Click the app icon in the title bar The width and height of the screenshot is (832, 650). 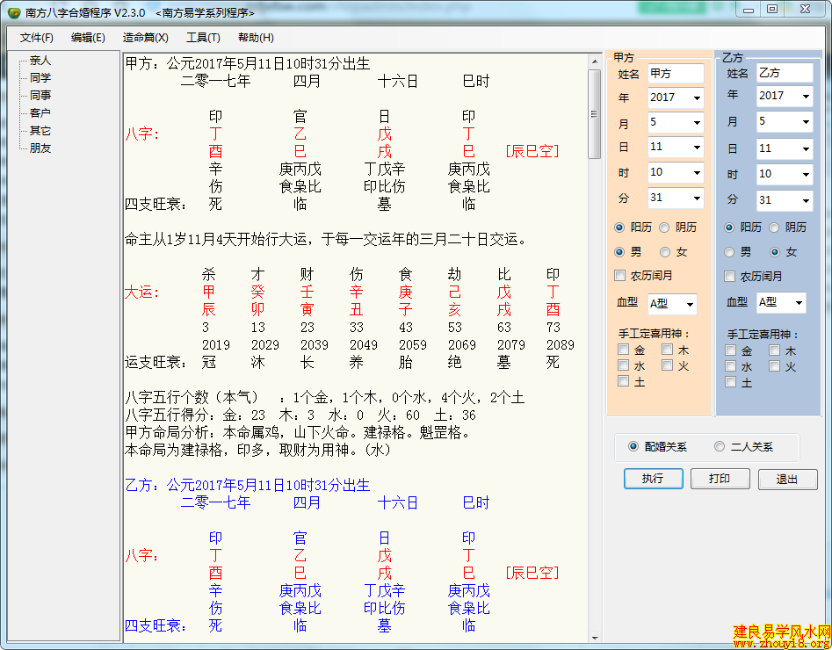(13, 12)
